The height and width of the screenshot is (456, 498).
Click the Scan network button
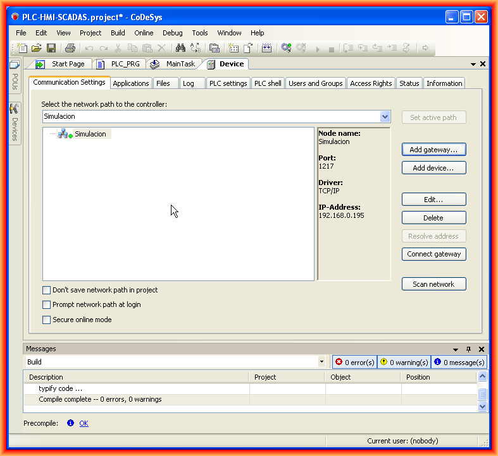pos(433,284)
